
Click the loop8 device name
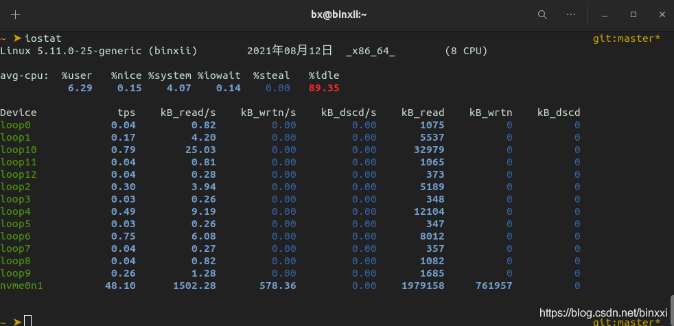point(16,261)
